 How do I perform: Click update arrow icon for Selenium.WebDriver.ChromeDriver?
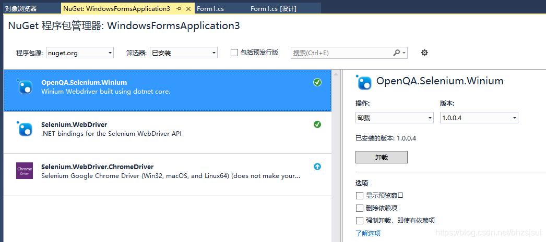coord(317,167)
